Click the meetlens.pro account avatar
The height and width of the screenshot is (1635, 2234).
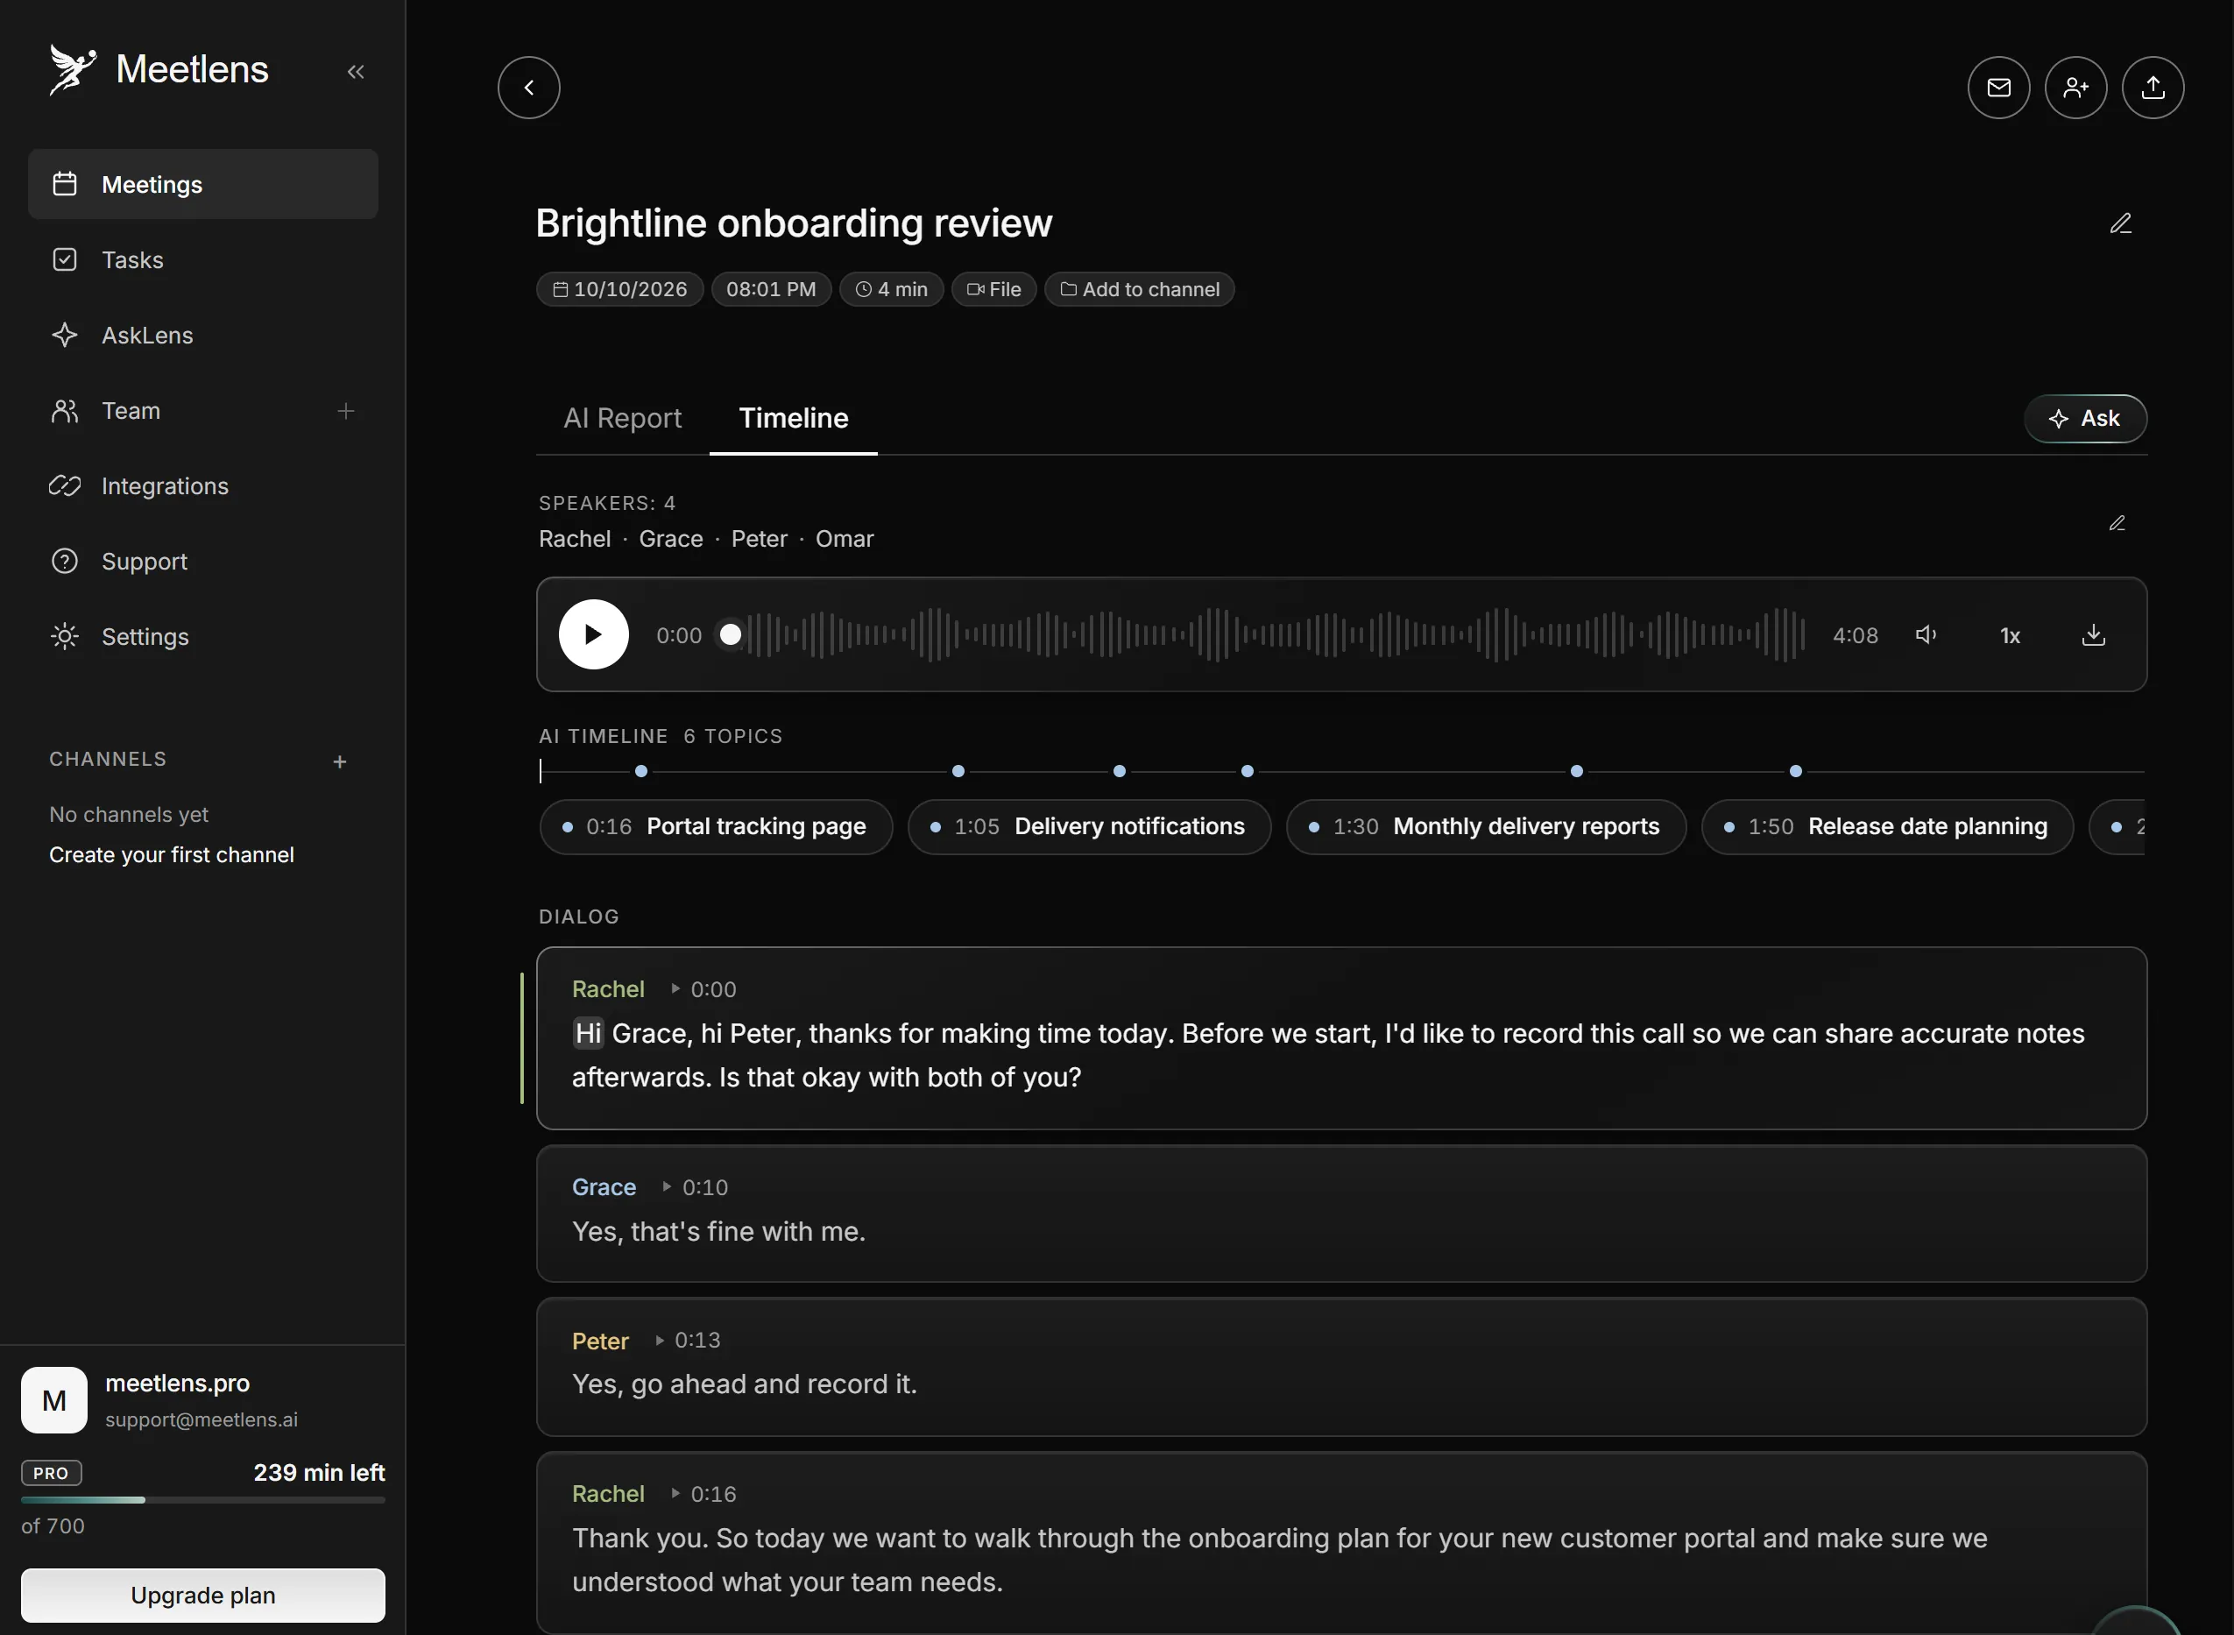[54, 1399]
